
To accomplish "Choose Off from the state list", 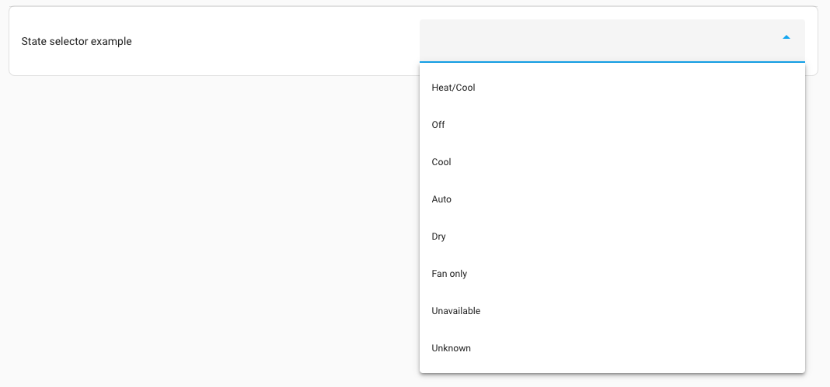I will 438,125.
